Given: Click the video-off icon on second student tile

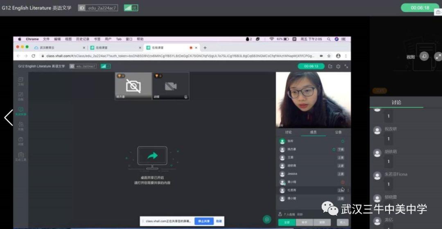Looking at the screenshot, I should point(171,86).
